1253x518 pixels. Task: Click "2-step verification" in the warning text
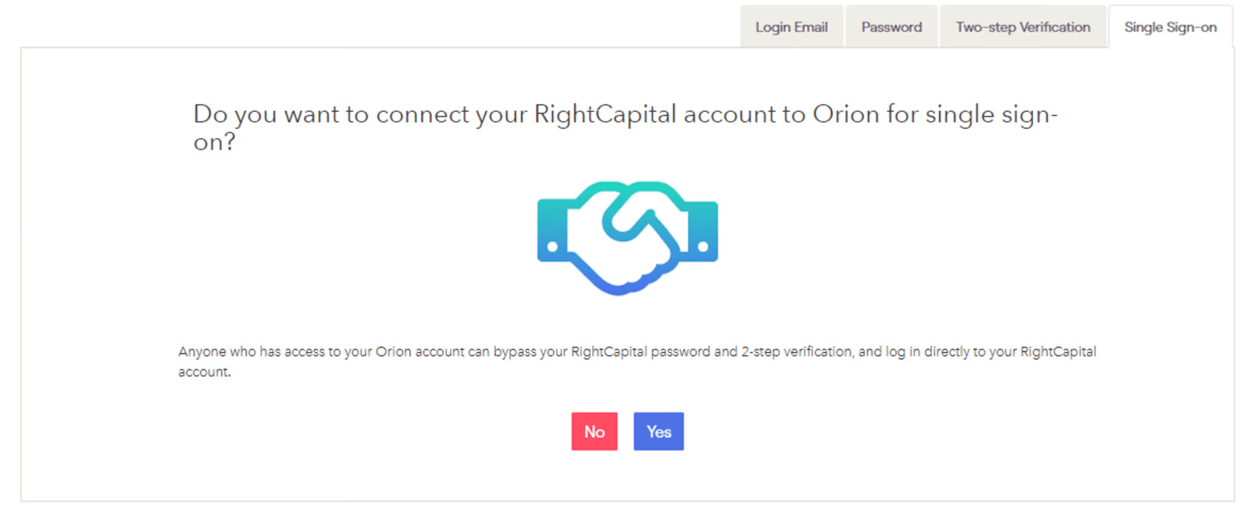796,352
